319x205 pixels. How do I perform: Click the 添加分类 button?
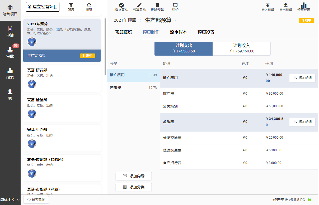(134, 187)
